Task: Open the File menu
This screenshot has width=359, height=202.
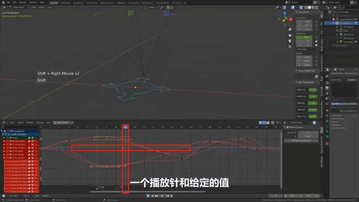Action: coord(8,2)
